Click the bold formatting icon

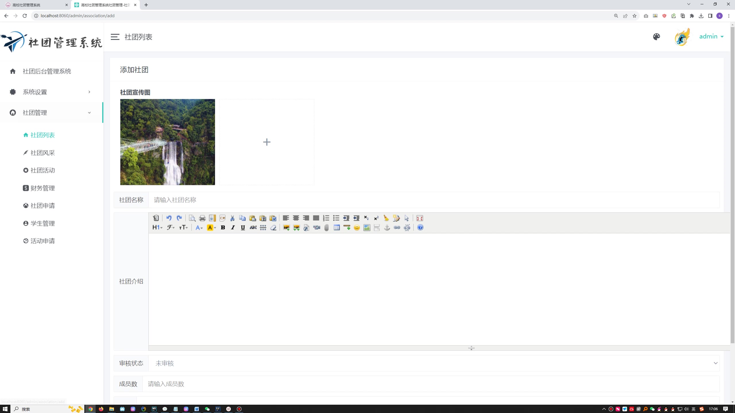pyautogui.click(x=223, y=228)
